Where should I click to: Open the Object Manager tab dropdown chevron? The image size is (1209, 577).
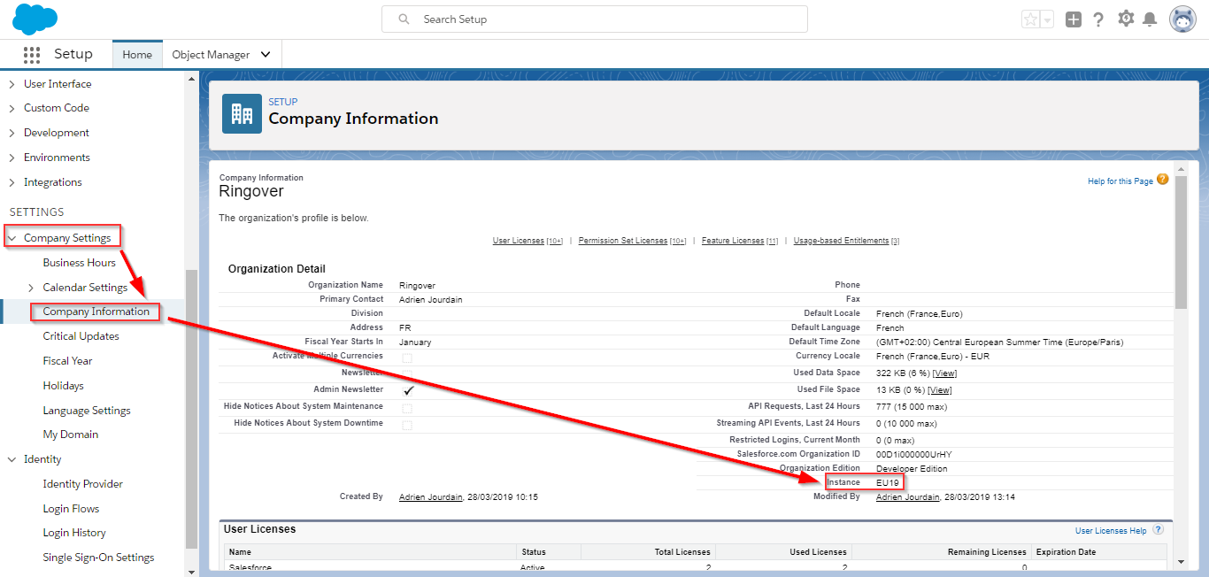point(266,54)
